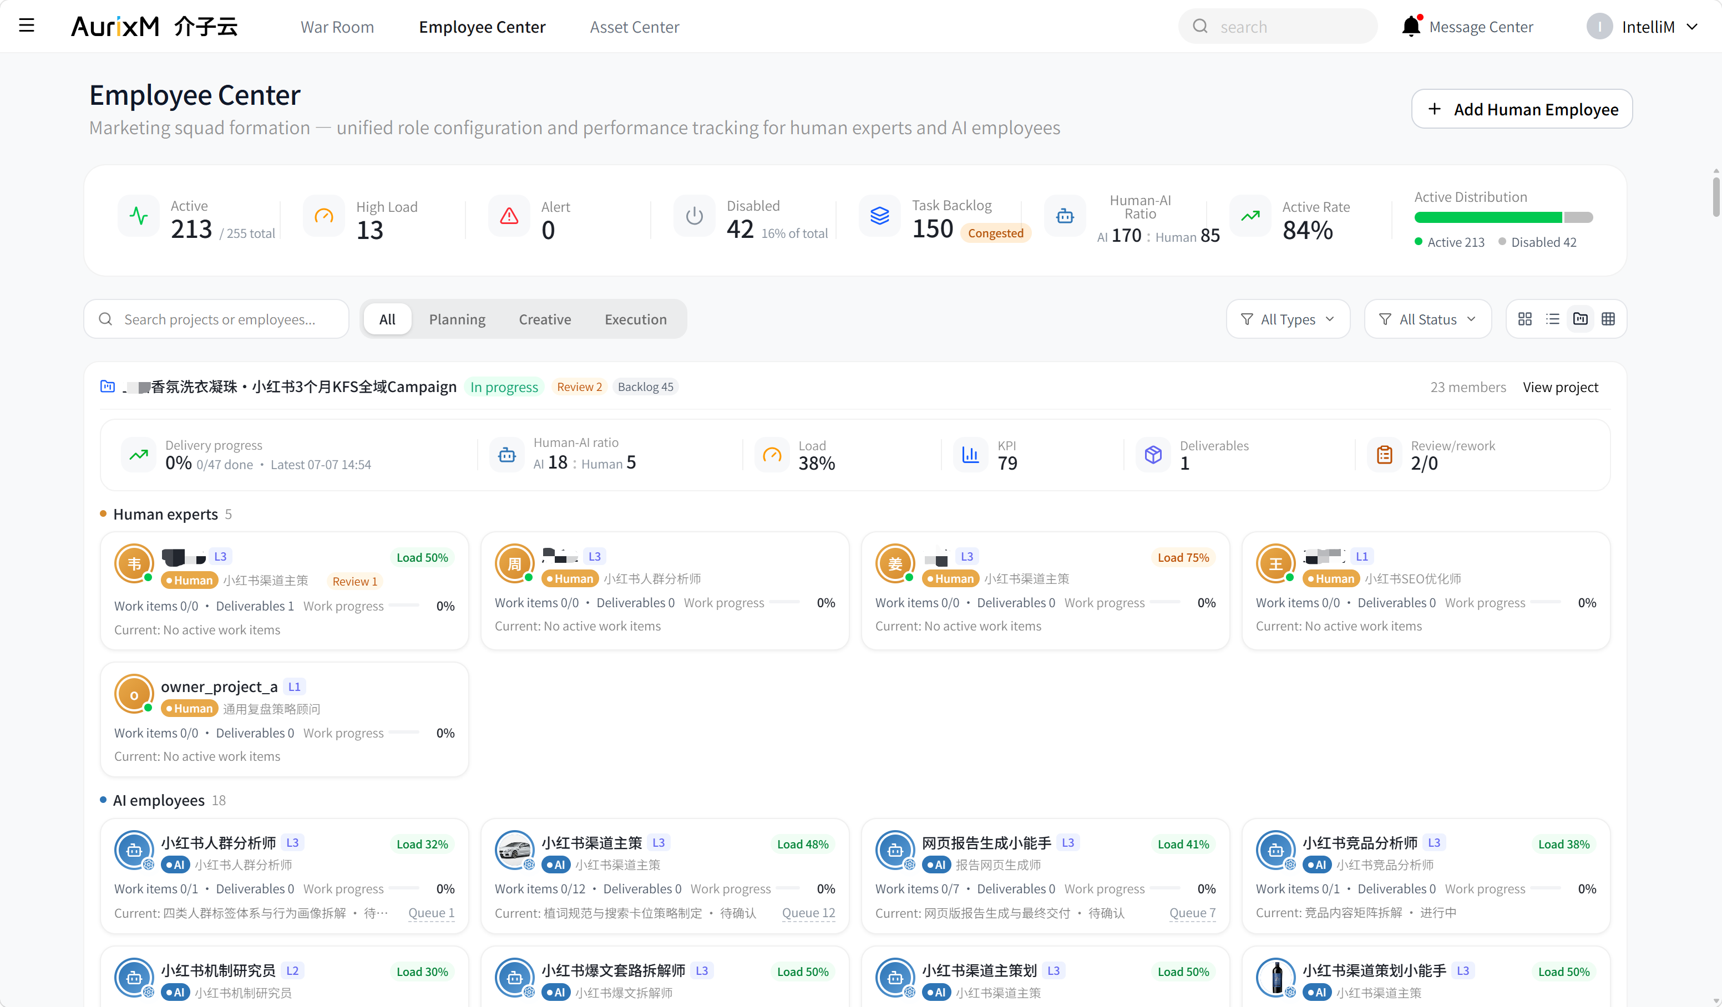Click the Disabled power icon
Viewport: 1722px width, 1007px height.
(x=694, y=216)
